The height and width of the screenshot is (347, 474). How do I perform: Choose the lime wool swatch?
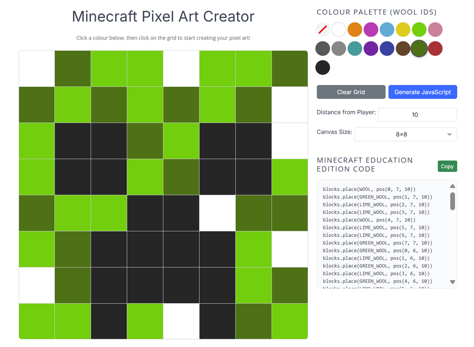(419, 29)
